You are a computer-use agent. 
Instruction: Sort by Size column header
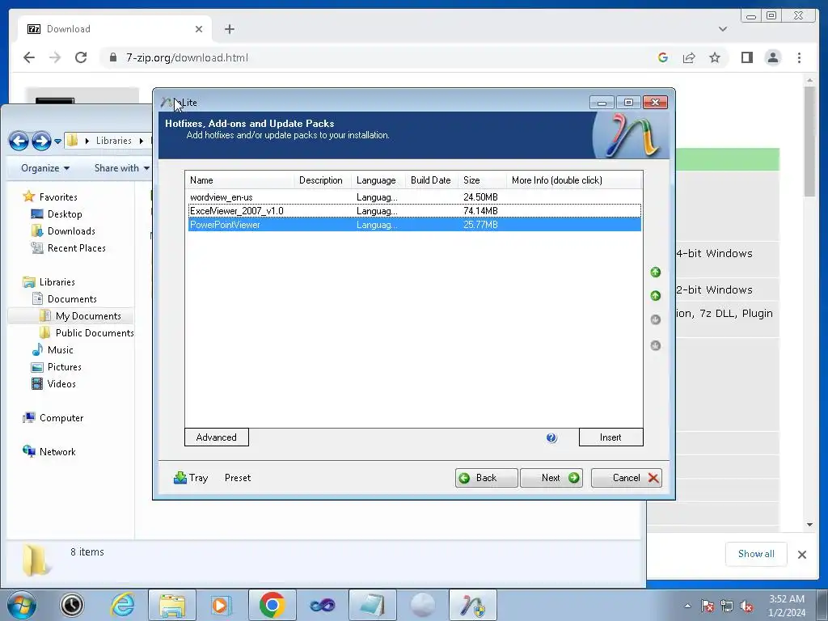(x=482, y=180)
